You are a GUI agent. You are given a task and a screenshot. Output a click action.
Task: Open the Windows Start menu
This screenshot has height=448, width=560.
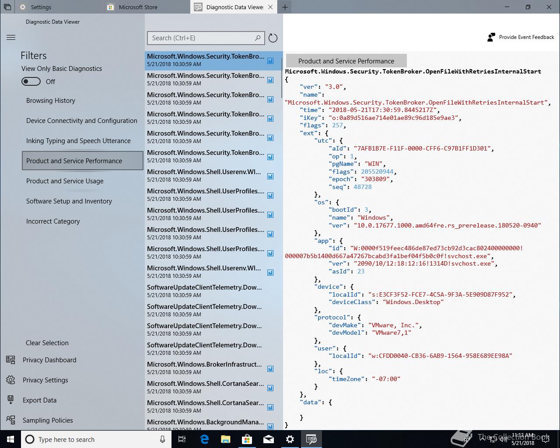[x=10, y=439]
